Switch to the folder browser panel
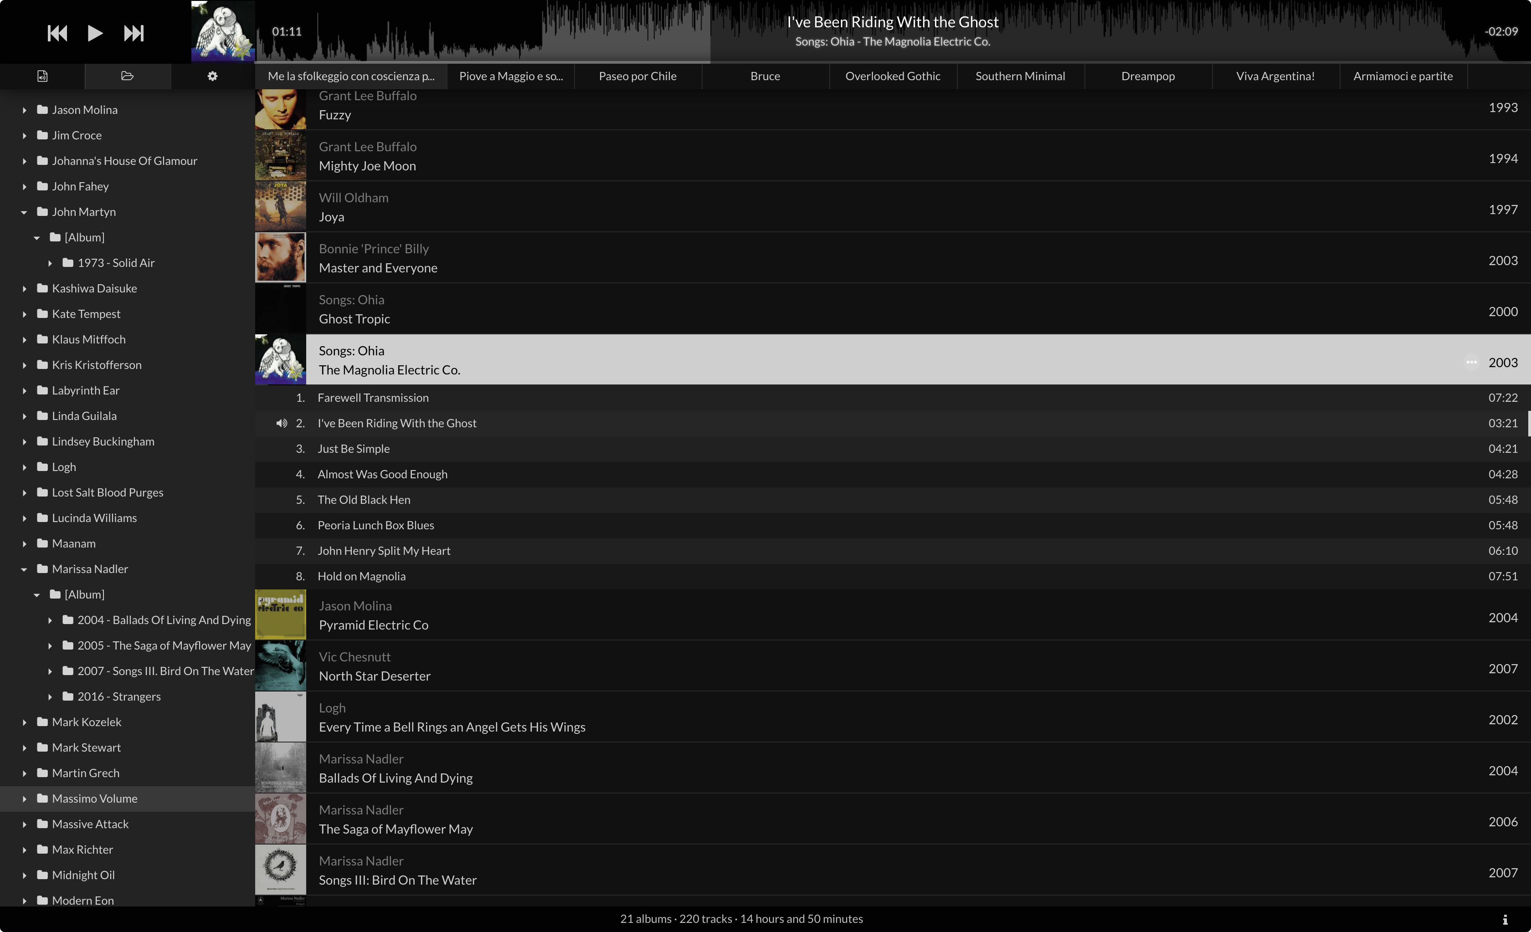The height and width of the screenshot is (932, 1531). pyautogui.click(x=128, y=76)
